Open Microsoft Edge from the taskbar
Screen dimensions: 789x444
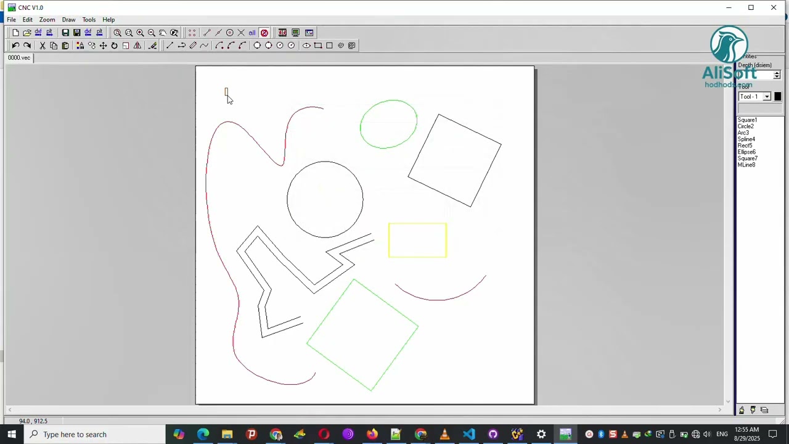tap(203, 434)
